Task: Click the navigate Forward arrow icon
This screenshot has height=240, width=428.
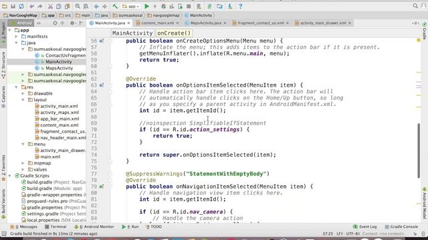Action: point(104,6)
